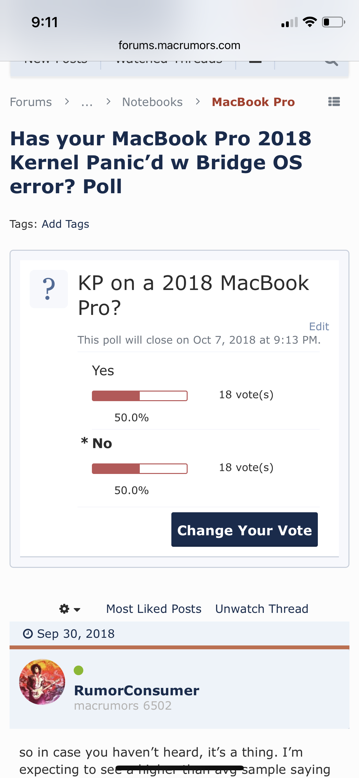Viewport: 359px width, 778px height.
Task: Open the Forums breadcrumb
Action: 31,102
